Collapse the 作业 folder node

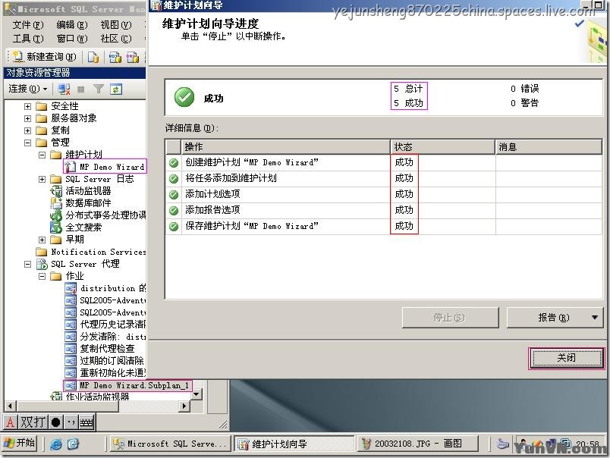pyautogui.click(x=42, y=276)
